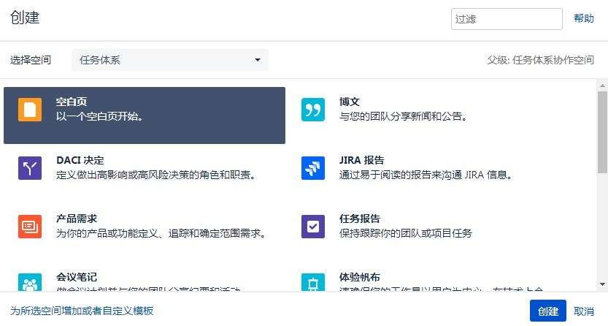Click the 创建 dialog heading
This screenshot has width=608, height=326.
click(25, 18)
